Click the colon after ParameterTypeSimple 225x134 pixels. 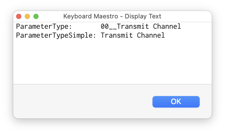(95, 36)
